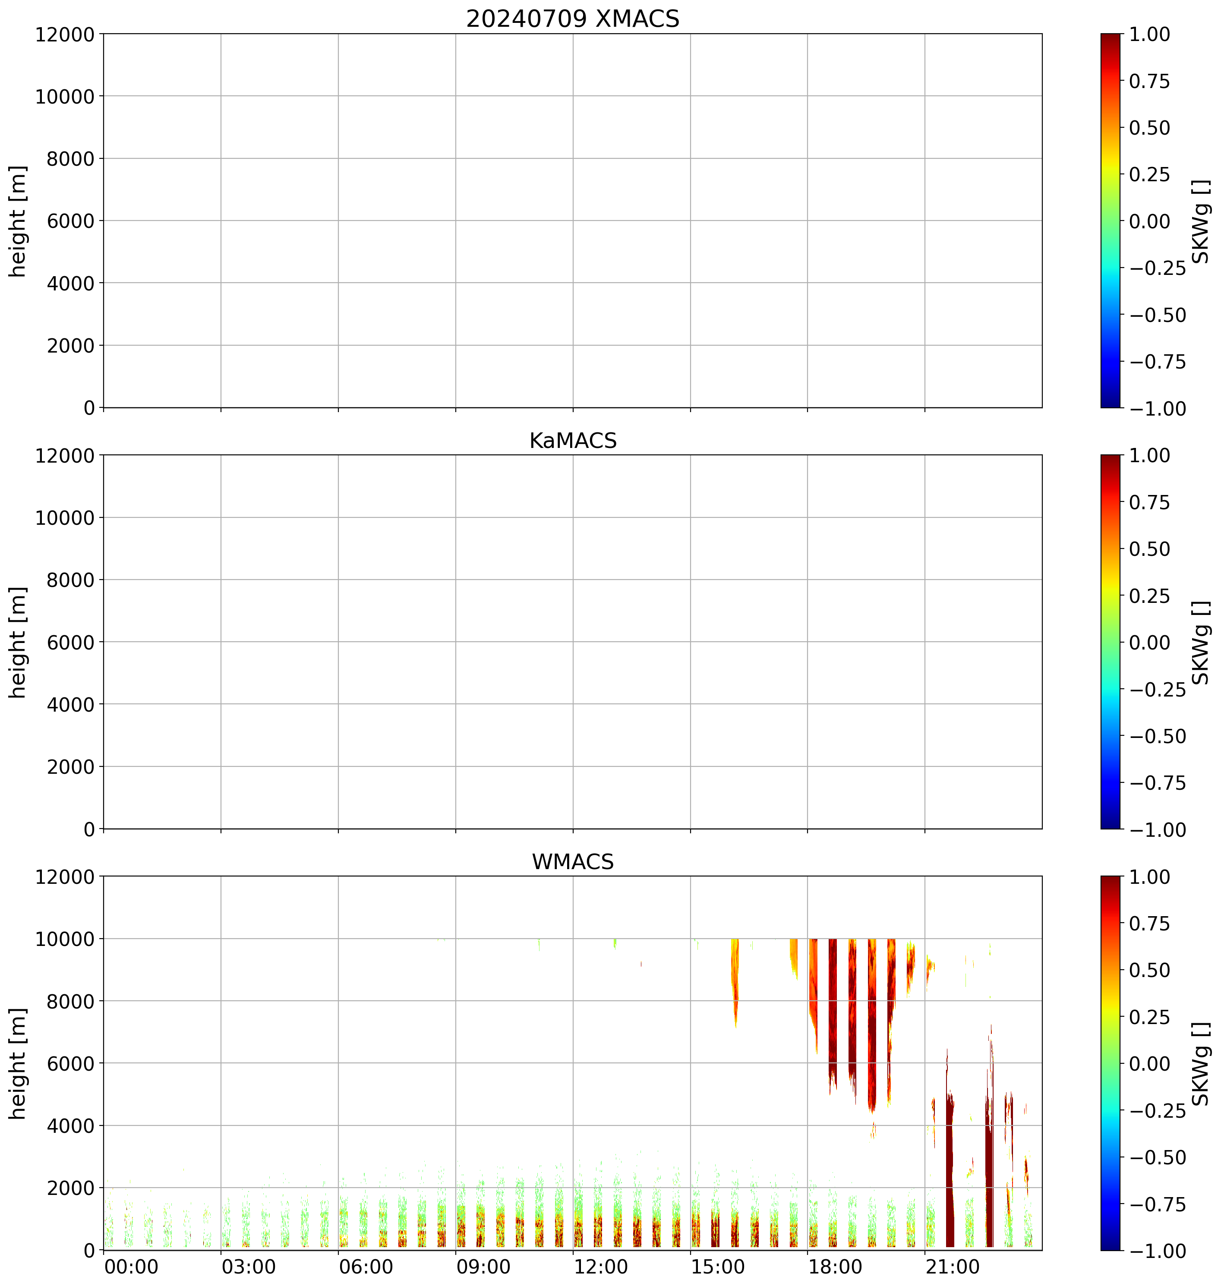
Task: Click the 00:00 time axis label
Action: click(132, 1267)
